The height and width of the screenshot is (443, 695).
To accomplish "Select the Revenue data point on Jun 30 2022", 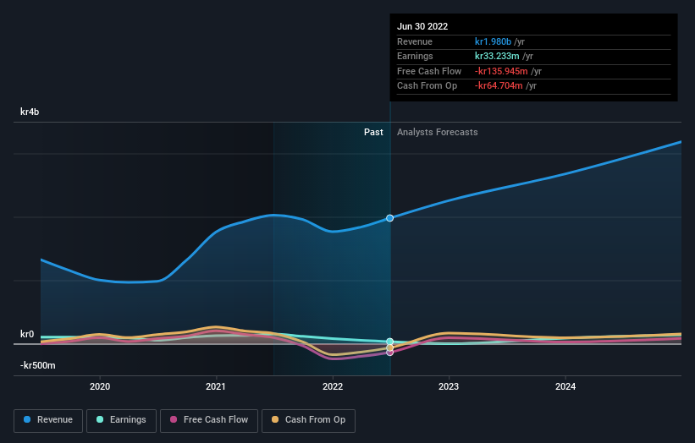I will 389,218.
